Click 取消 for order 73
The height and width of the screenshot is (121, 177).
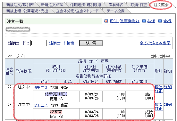point(159,104)
